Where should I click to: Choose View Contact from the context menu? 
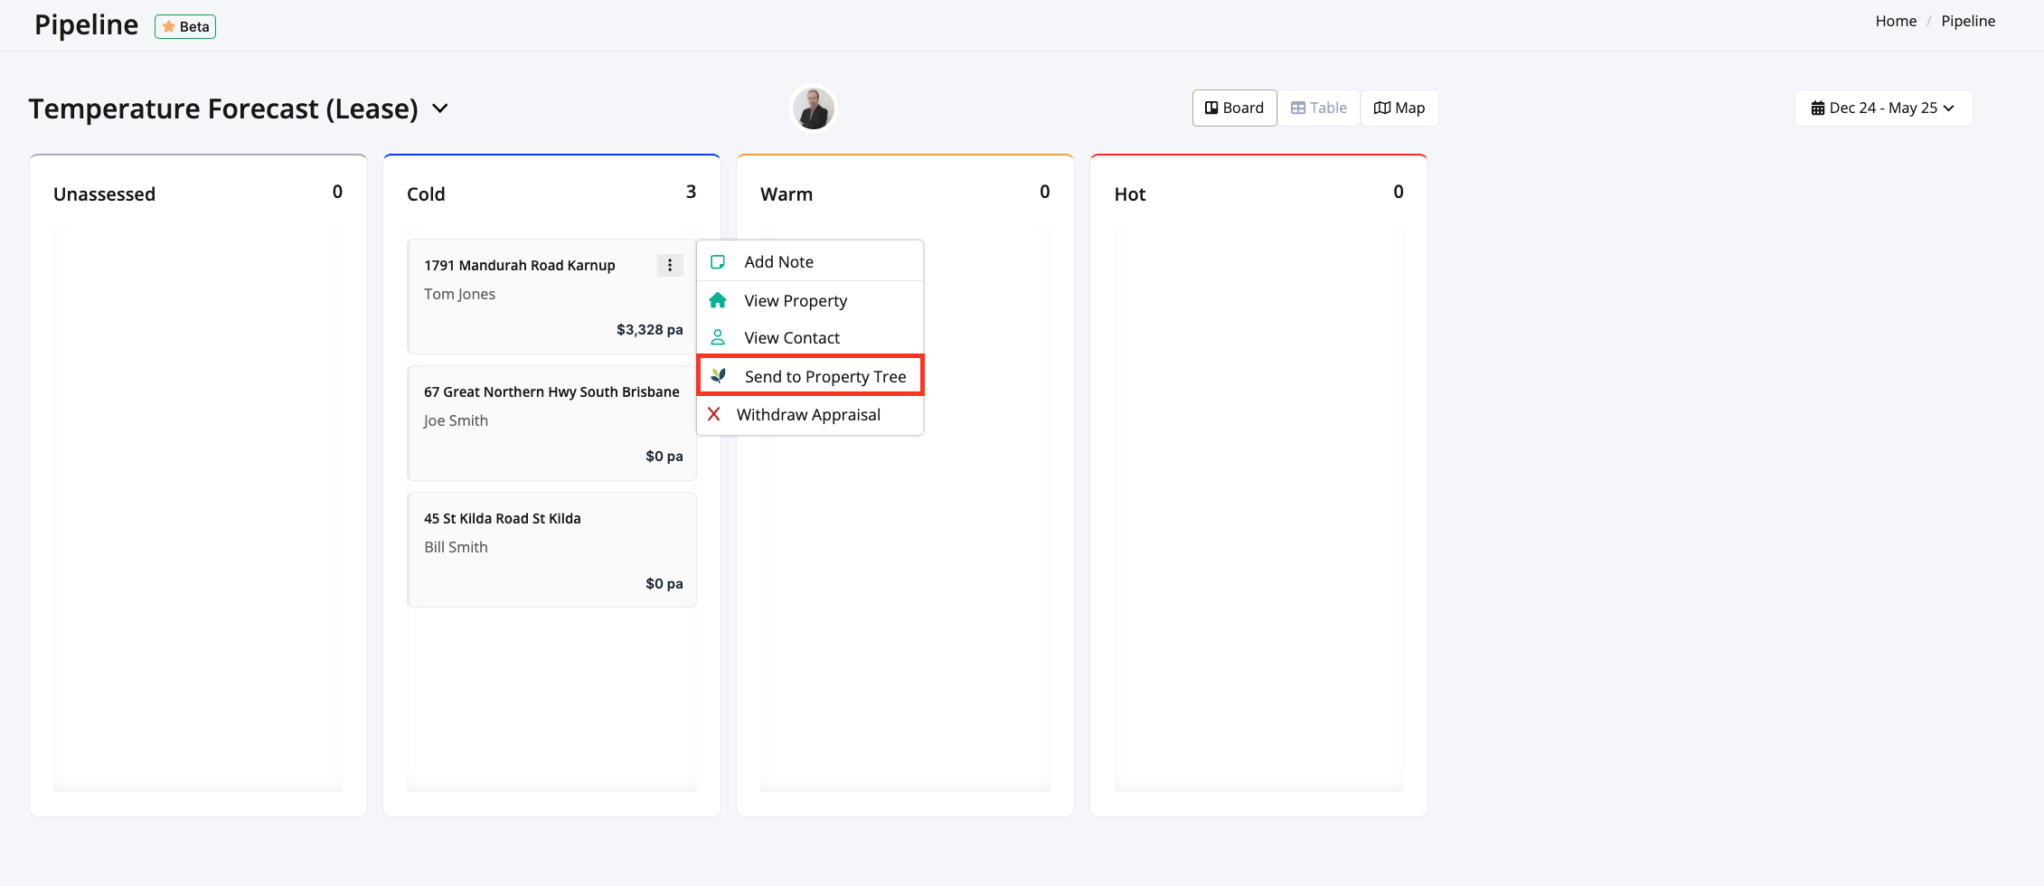pos(810,337)
